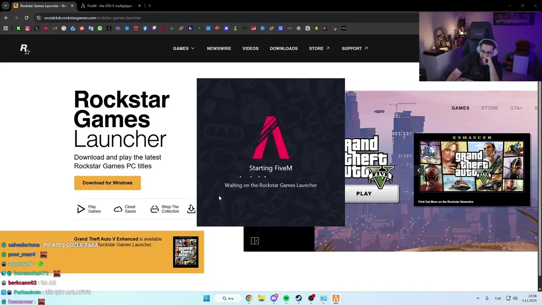This screenshot has height=305, width=542.
Task: Click the download arrow feature icon
Action: point(191,209)
